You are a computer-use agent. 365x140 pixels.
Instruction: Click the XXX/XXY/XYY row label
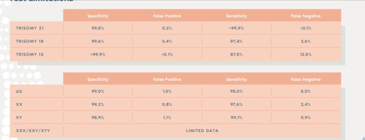(33, 131)
